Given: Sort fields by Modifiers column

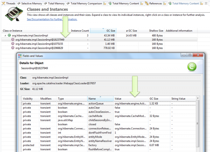Looking at the screenshot, I should 48,99.
